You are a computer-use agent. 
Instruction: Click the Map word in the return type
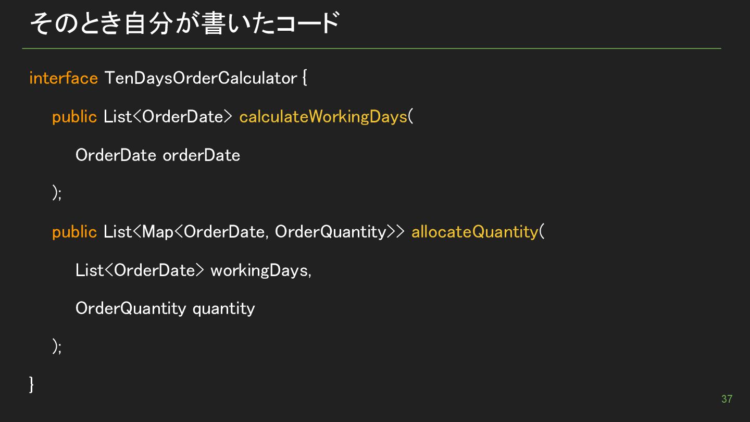pyautogui.click(x=157, y=232)
